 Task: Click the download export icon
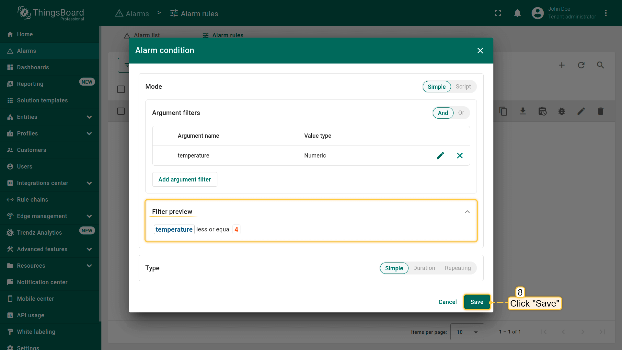click(523, 111)
